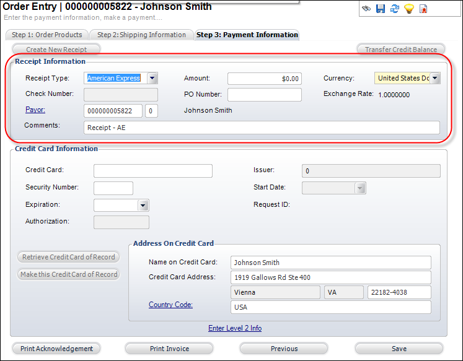Focus the Amount input field
The height and width of the screenshot is (361, 463).
264,79
